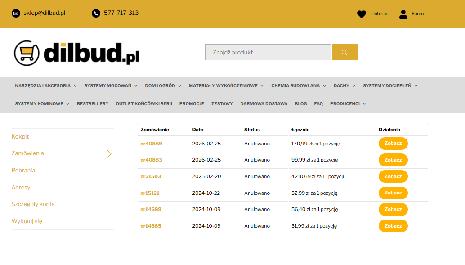Go to the Bestsellery page
This screenshot has width=465, height=265.
pos(93,104)
